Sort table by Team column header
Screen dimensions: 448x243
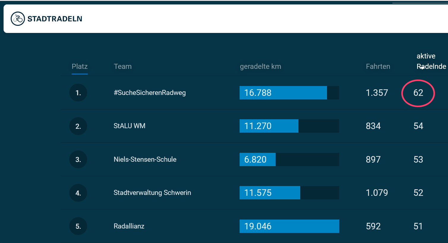(x=122, y=66)
